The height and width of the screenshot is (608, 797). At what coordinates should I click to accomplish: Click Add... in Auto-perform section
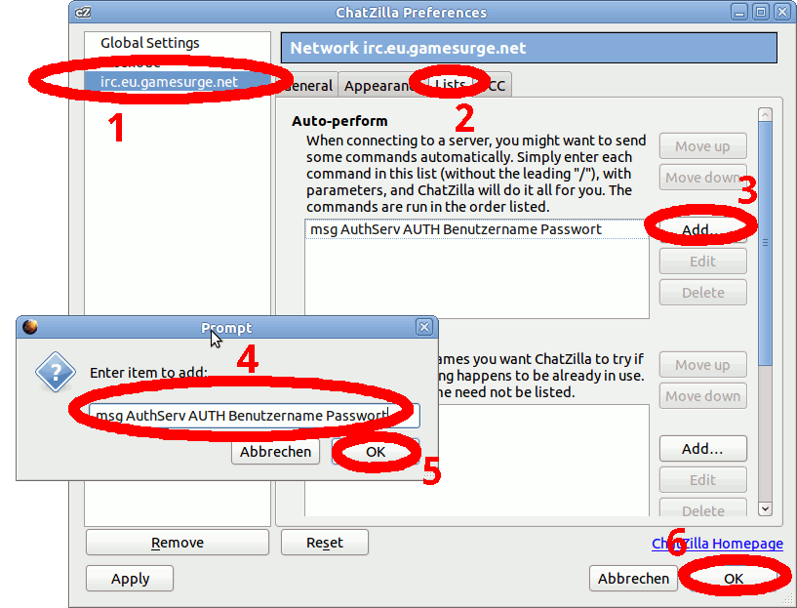[703, 229]
